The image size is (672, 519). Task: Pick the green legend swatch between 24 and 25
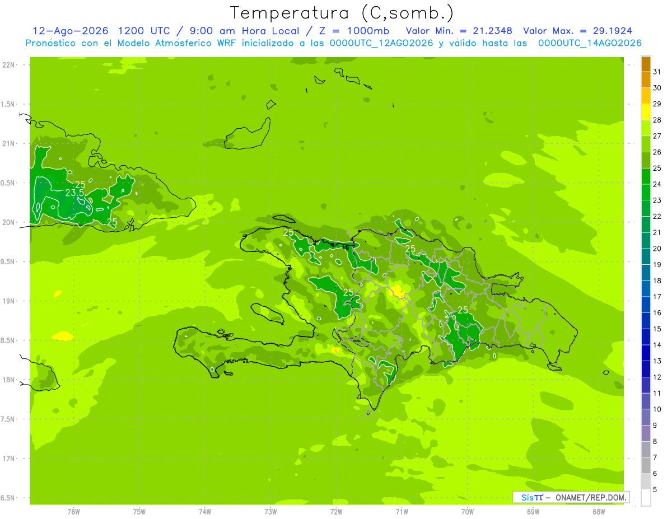tap(646, 176)
